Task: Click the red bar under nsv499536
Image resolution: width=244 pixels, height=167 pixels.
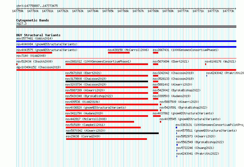Action: 112,104
